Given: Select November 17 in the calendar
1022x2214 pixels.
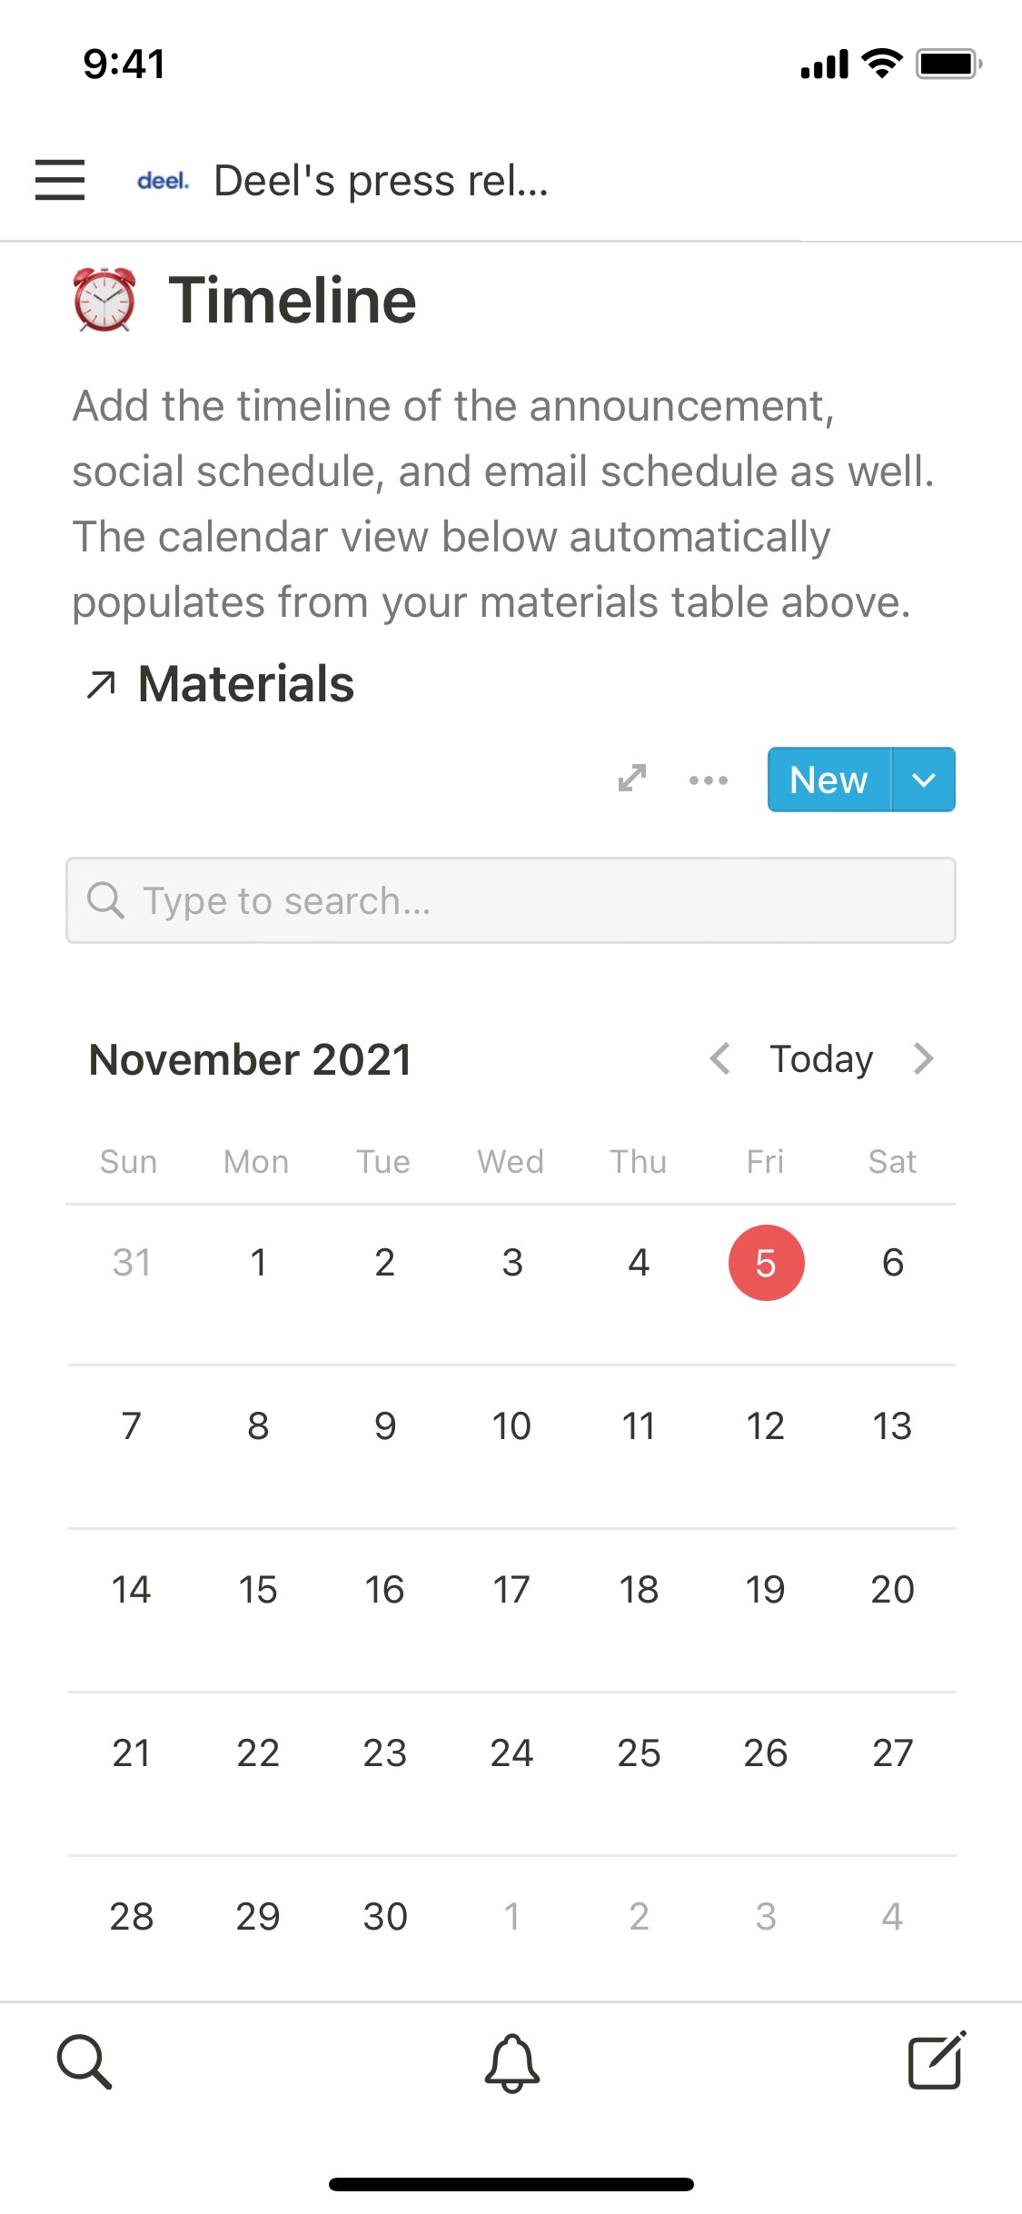Looking at the screenshot, I should pos(511,1590).
